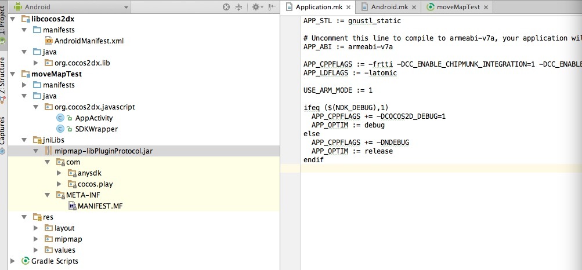Click the jniLibs folder icon
Image resolution: width=582 pixels, height=270 pixels.
(37, 140)
